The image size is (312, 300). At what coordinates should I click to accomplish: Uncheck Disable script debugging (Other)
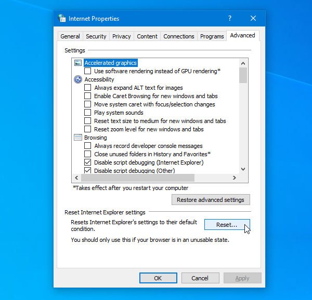[x=87, y=170]
